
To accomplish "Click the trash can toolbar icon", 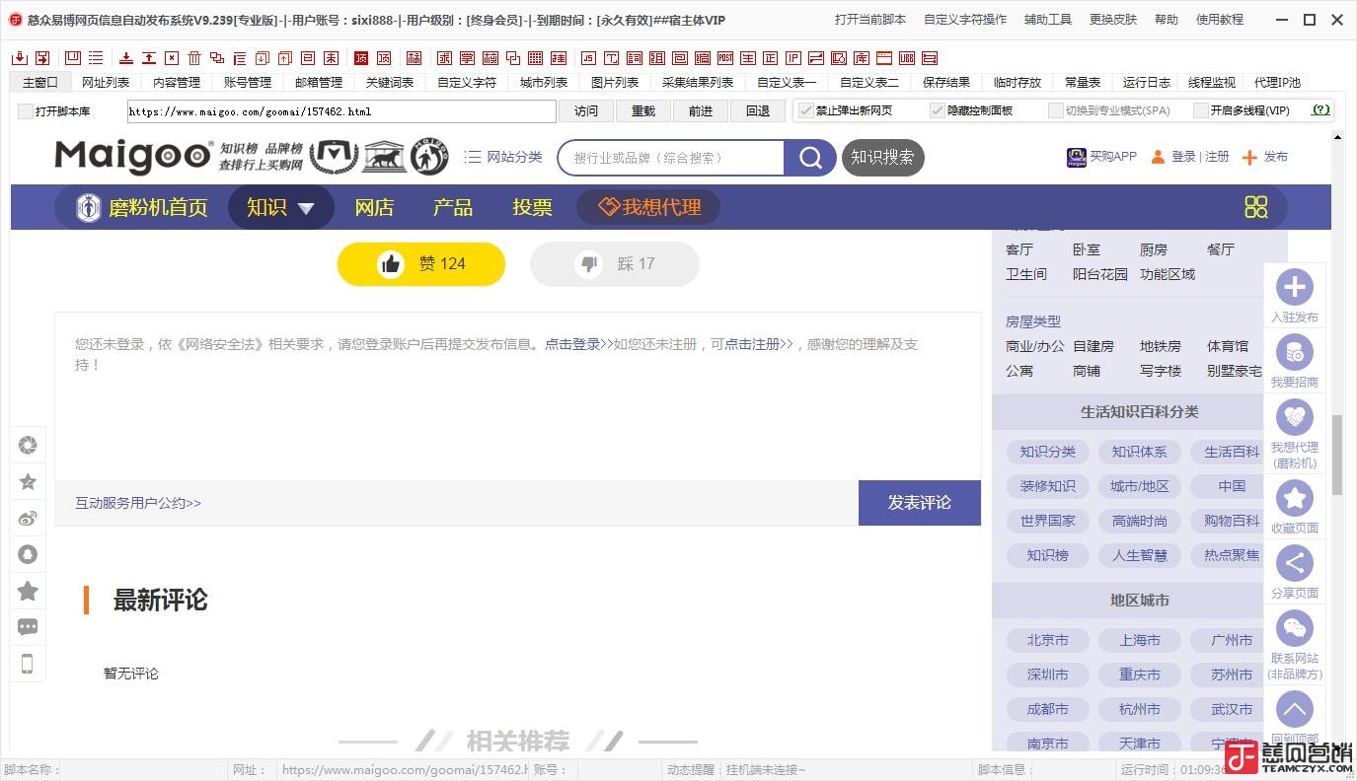I will click(x=194, y=58).
